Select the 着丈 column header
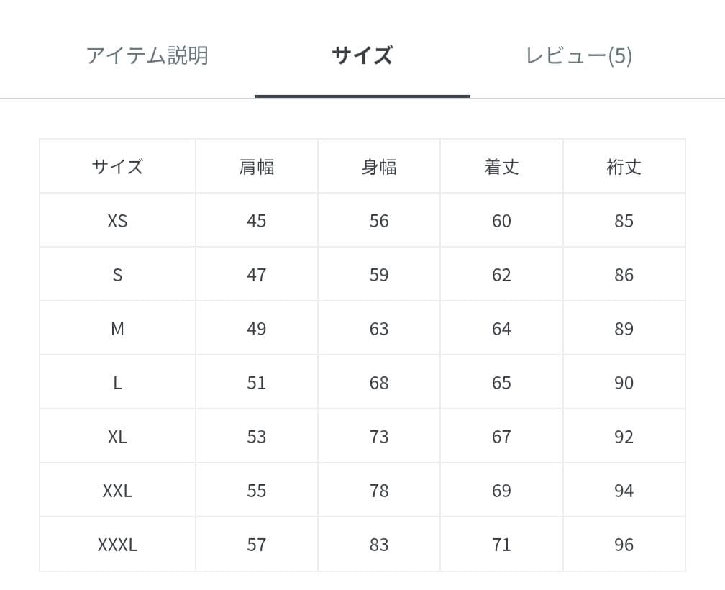This screenshot has width=725, height=590. (501, 166)
